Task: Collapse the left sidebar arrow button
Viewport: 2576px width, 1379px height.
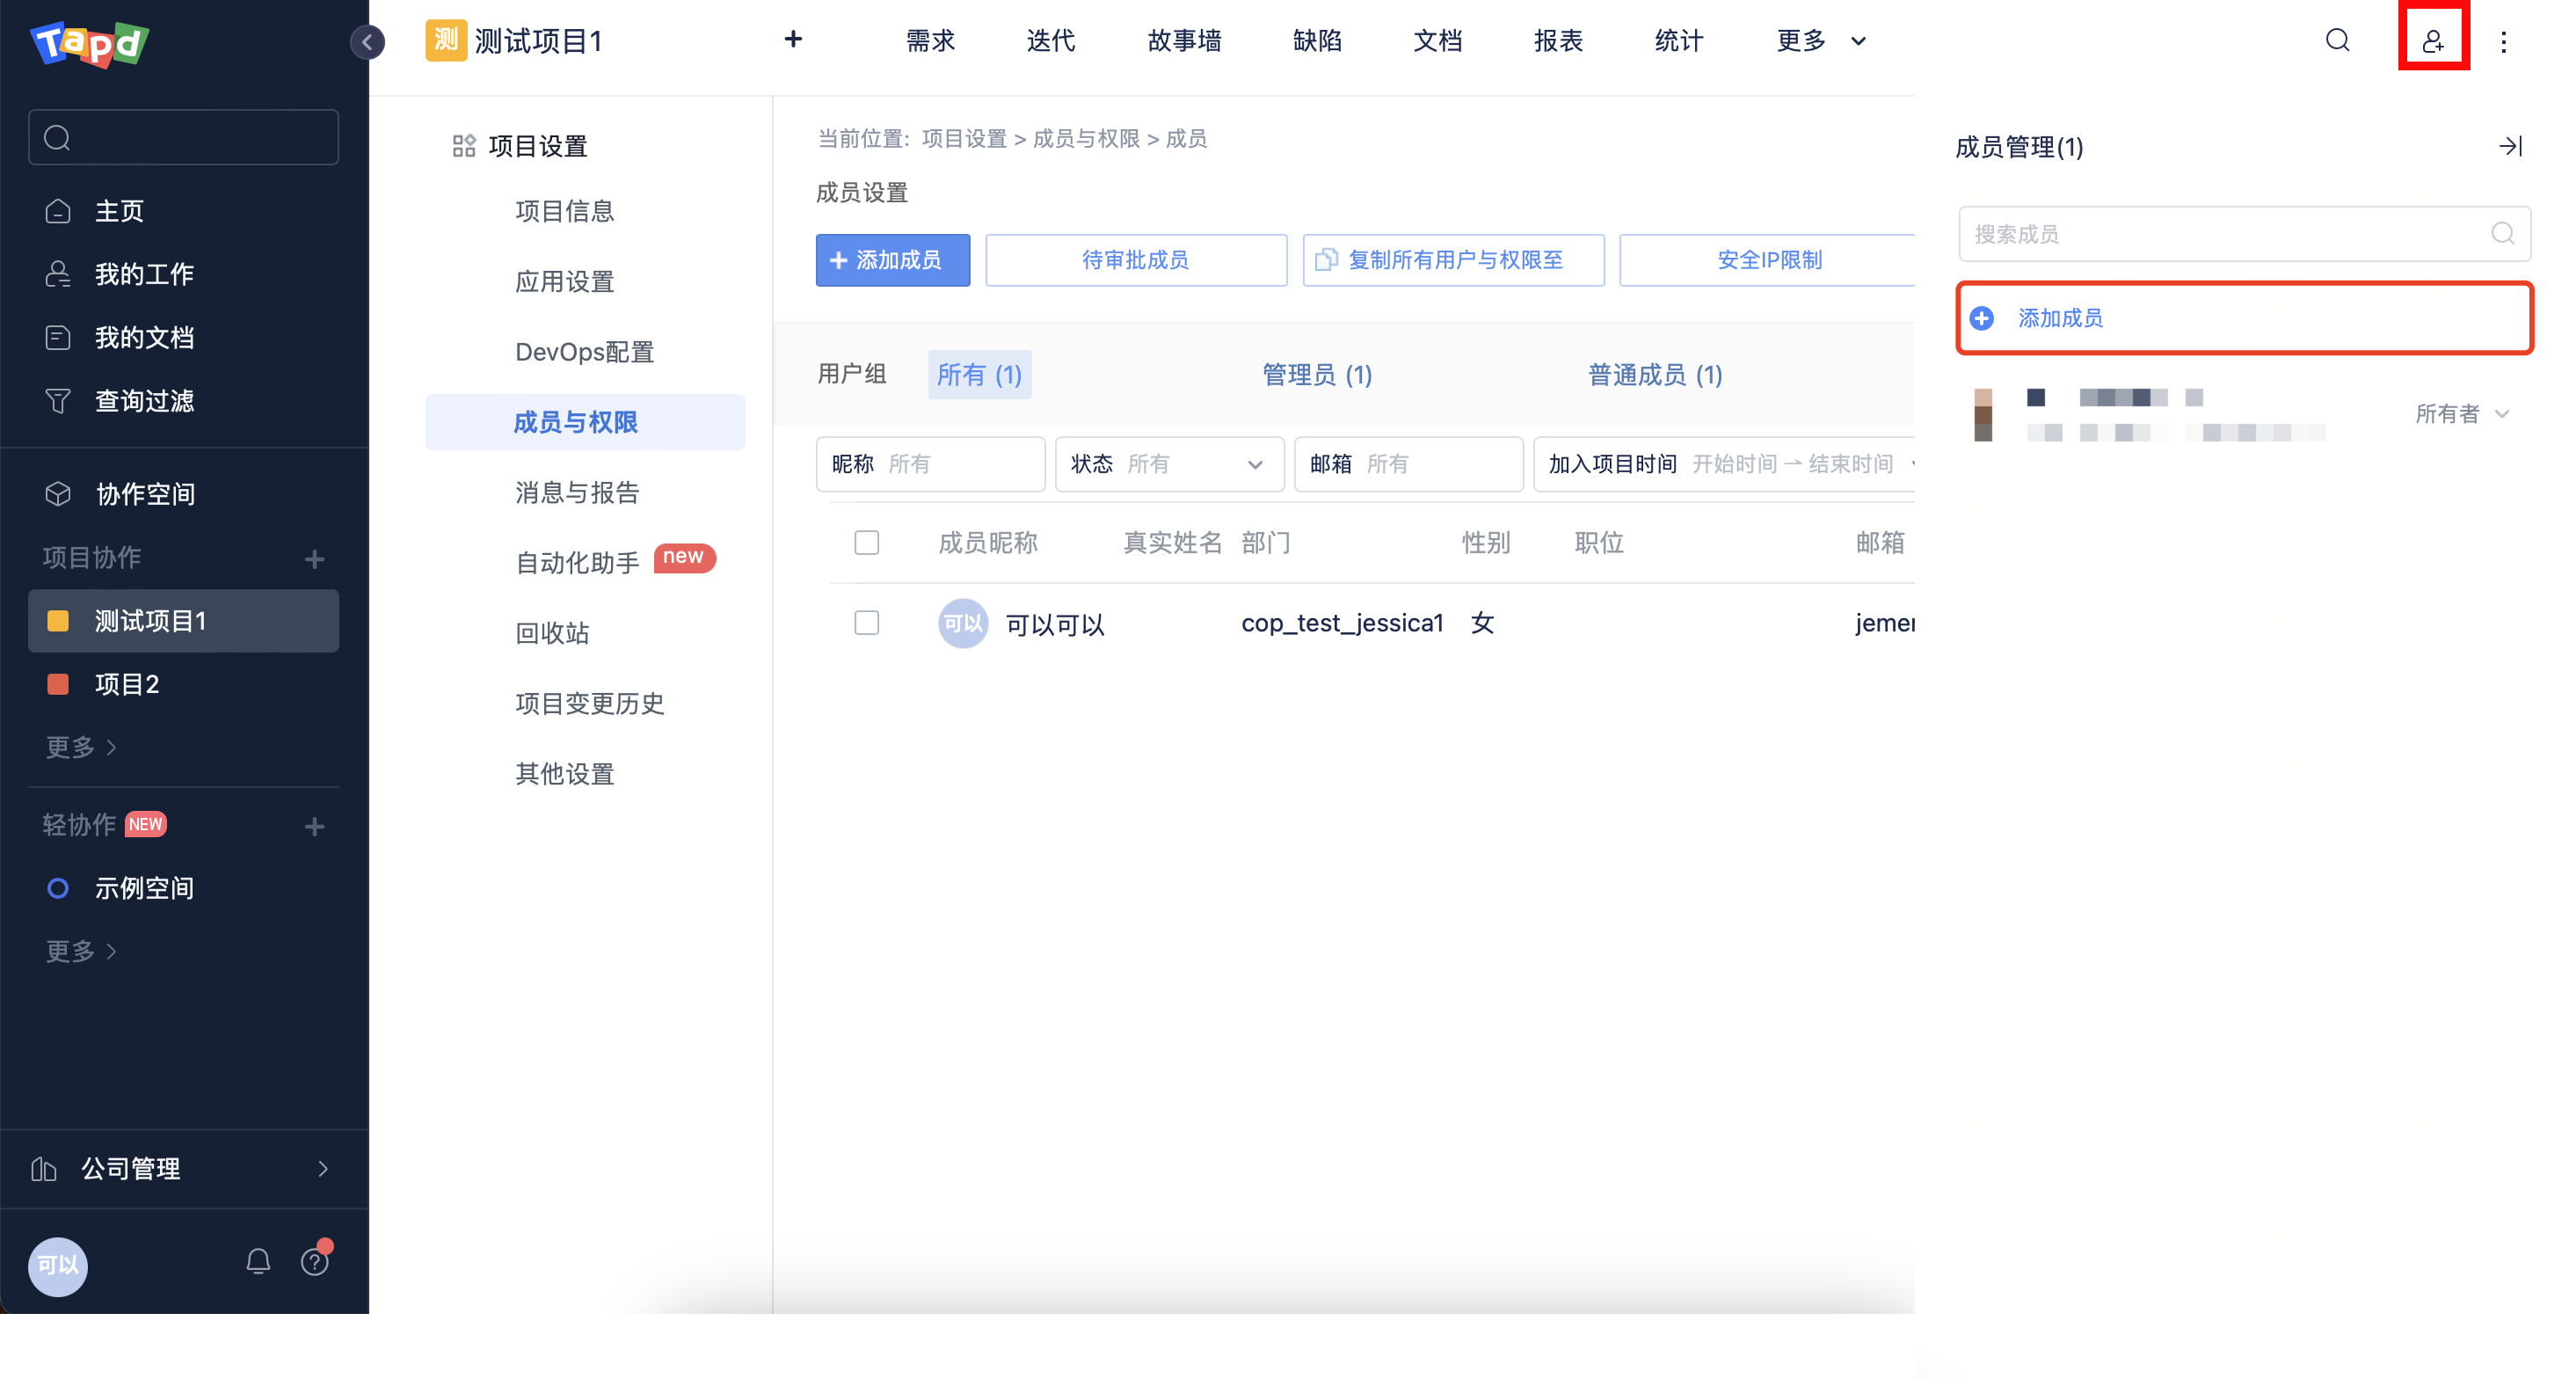Action: point(367,42)
